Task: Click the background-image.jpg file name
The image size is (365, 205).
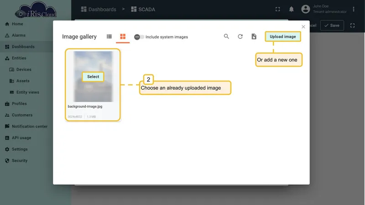Action: coord(85,107)
